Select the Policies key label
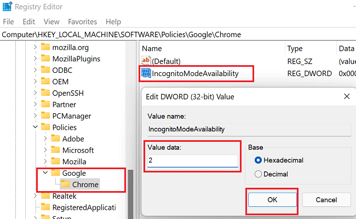This screenshot has width=356, height=219. (x=64, y=128)
